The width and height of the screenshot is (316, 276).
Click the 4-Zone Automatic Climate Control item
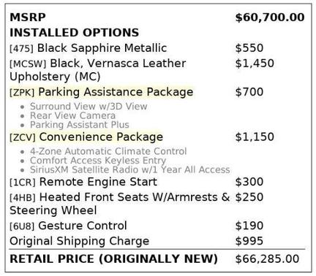(x=108, y=151)
